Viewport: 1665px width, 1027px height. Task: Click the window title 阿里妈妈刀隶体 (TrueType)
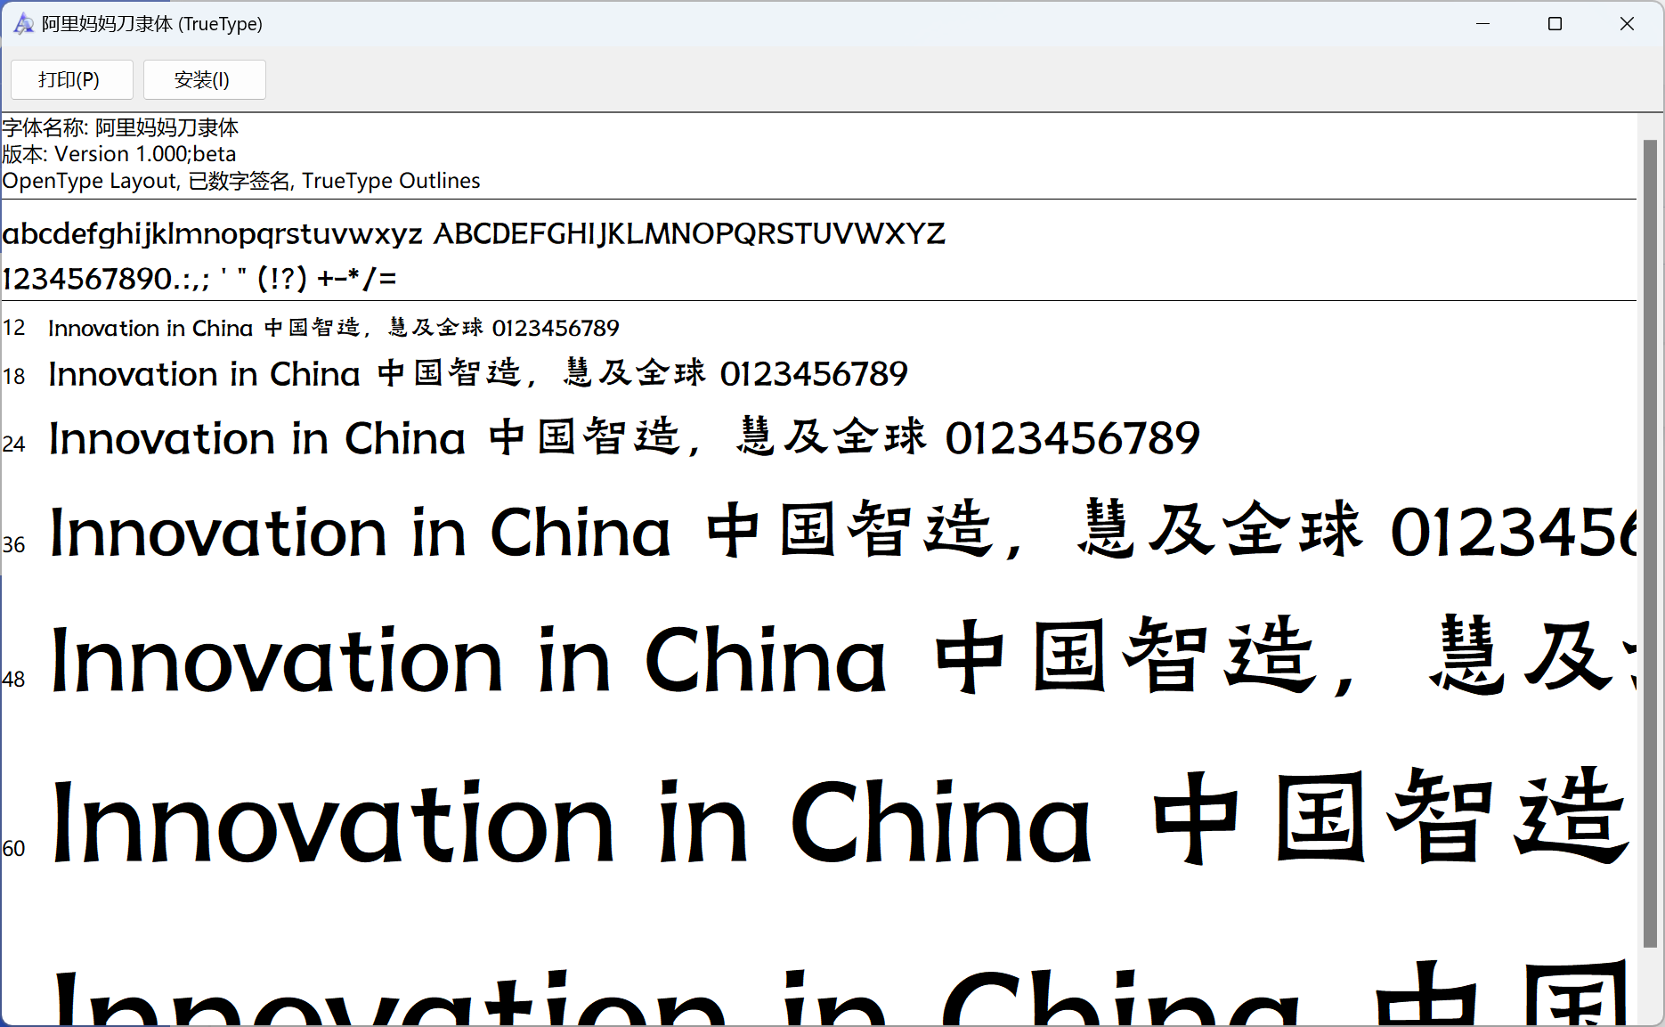152,24
